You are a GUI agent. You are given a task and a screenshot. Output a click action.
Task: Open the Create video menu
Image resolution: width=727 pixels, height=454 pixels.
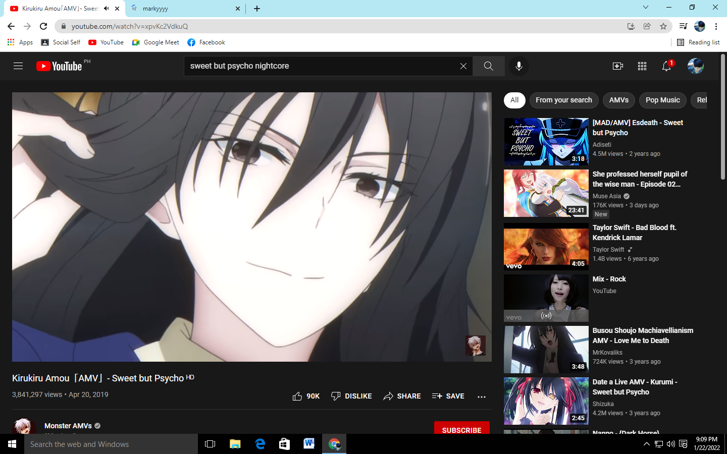point(618,66)
